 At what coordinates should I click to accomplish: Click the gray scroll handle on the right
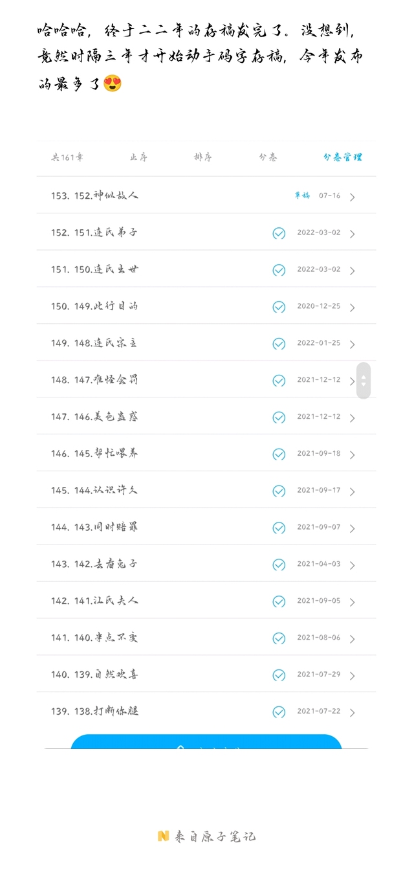pos(364,380)
